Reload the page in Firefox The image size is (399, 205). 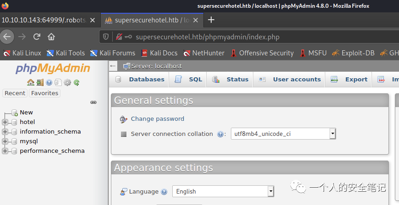[37, 37]
